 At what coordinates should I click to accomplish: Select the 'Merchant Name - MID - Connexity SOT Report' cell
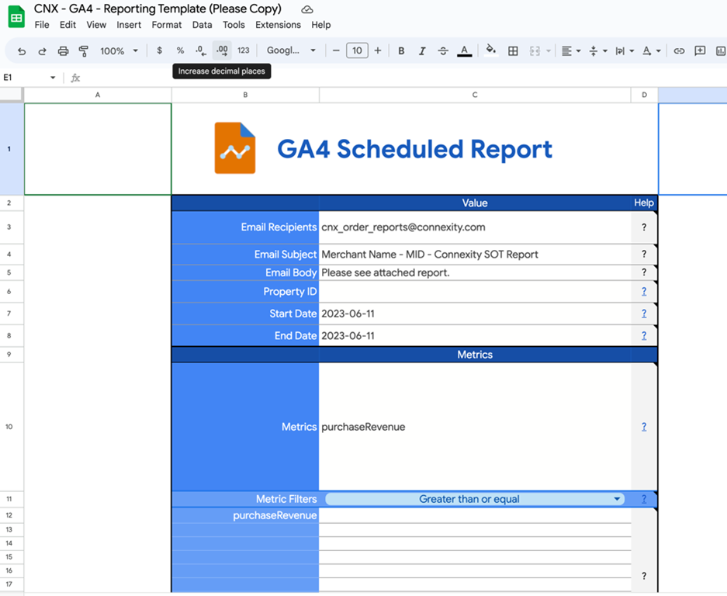coord(475,255)
